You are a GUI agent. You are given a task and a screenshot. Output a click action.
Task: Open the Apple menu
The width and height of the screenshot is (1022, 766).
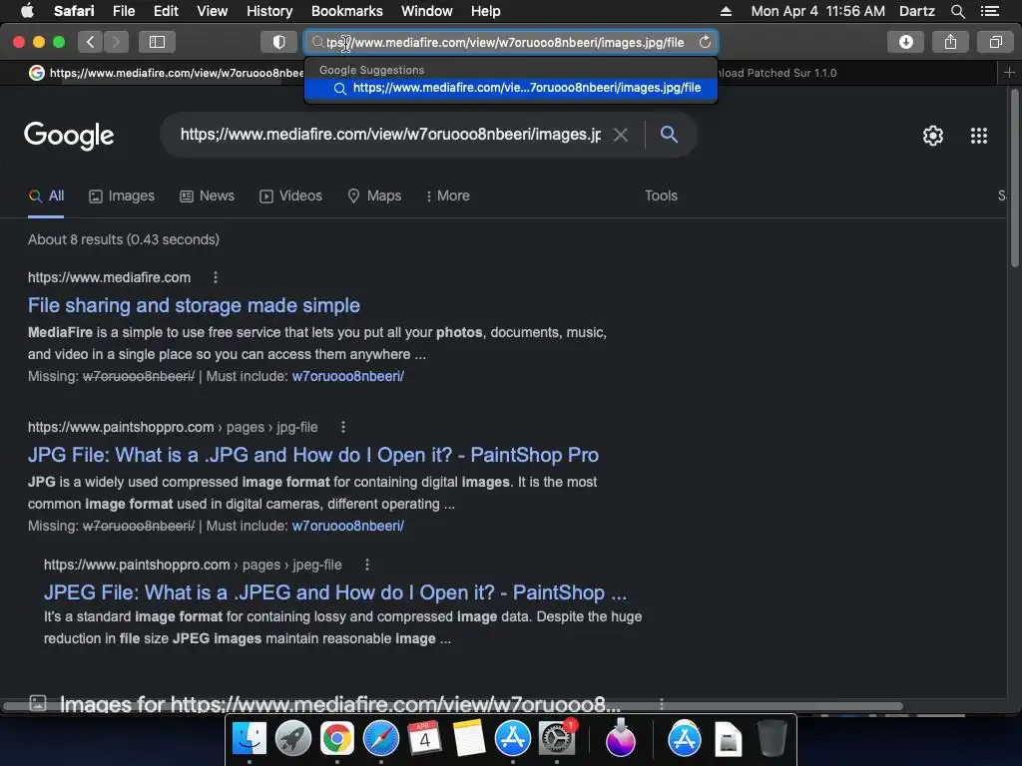point(27,11)
